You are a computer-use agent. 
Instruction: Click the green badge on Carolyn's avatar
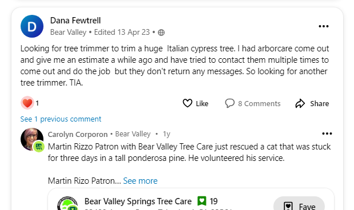(x=39, y=147)
